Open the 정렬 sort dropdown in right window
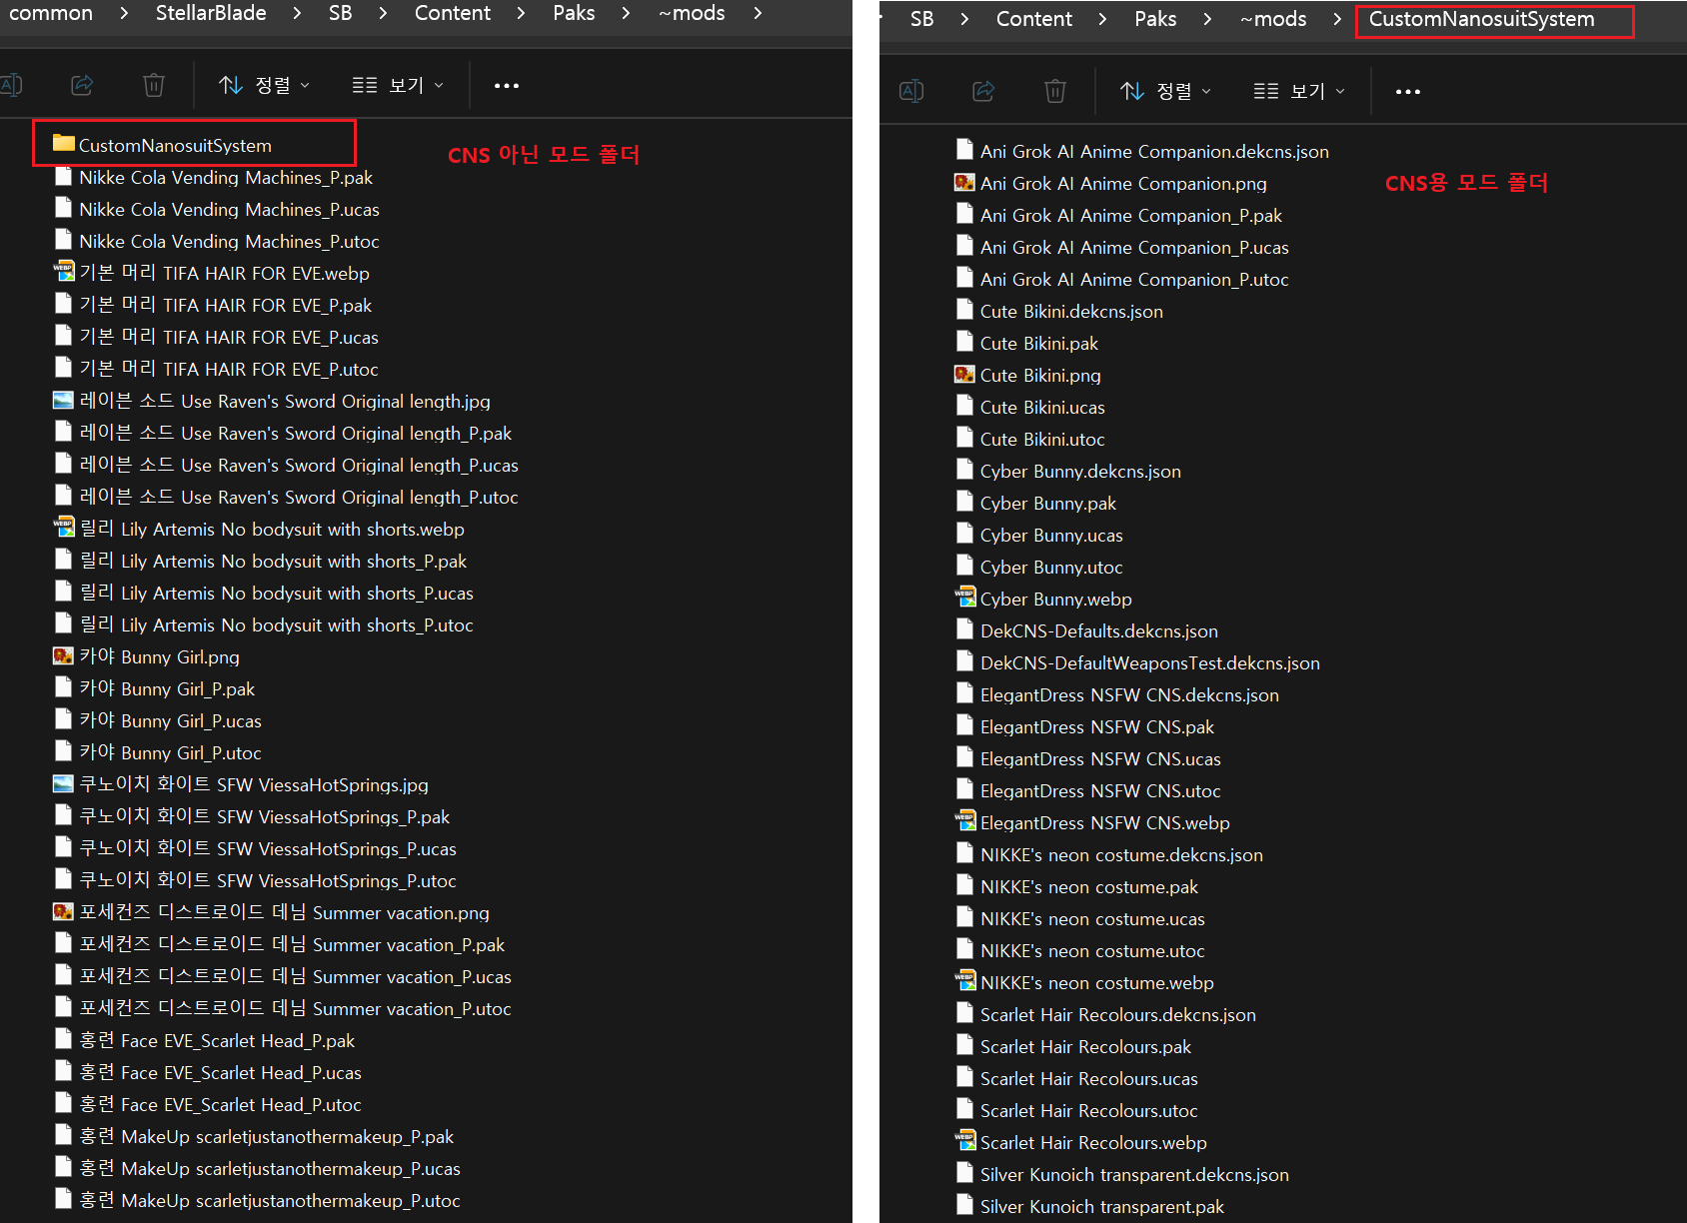This screenshot has width=1687, height=1223. click(x=1166, y=91)
